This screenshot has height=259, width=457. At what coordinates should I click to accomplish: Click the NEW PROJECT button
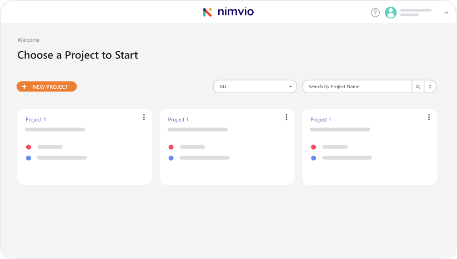[47, 87]
